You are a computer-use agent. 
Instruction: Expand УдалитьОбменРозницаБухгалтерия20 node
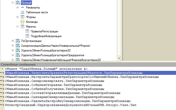click(x=13, y=50)
